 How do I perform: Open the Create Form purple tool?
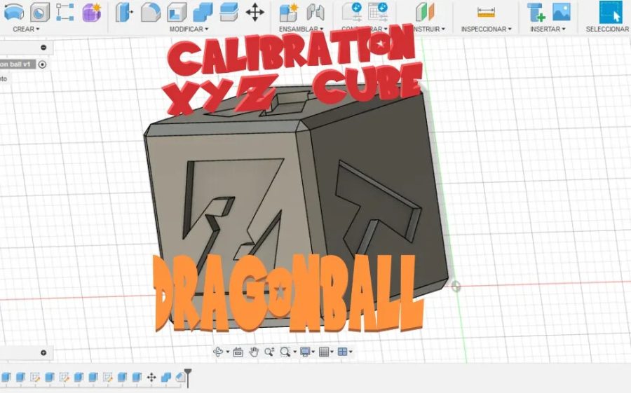click(x=91, y=12)
